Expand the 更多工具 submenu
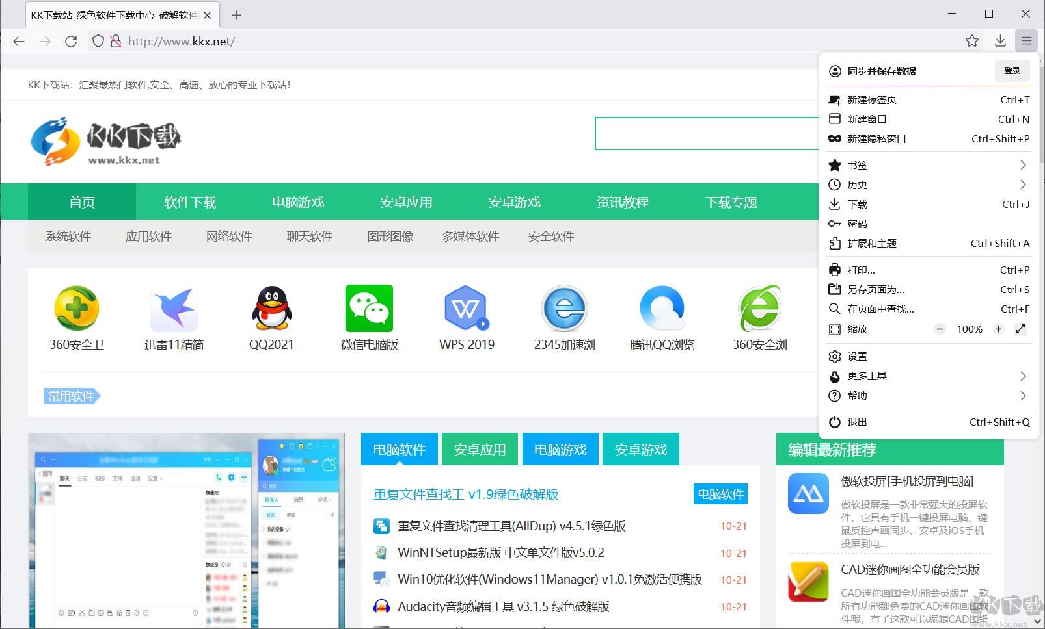 click(x=929, y=376)
